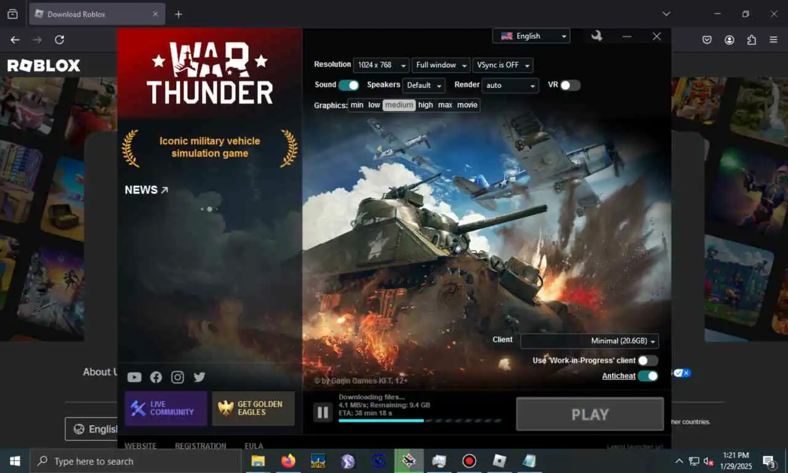The width and height of the screenshot is (788, 473).
Task: Open a new Firefox tab
Action: tap(179, 14)
